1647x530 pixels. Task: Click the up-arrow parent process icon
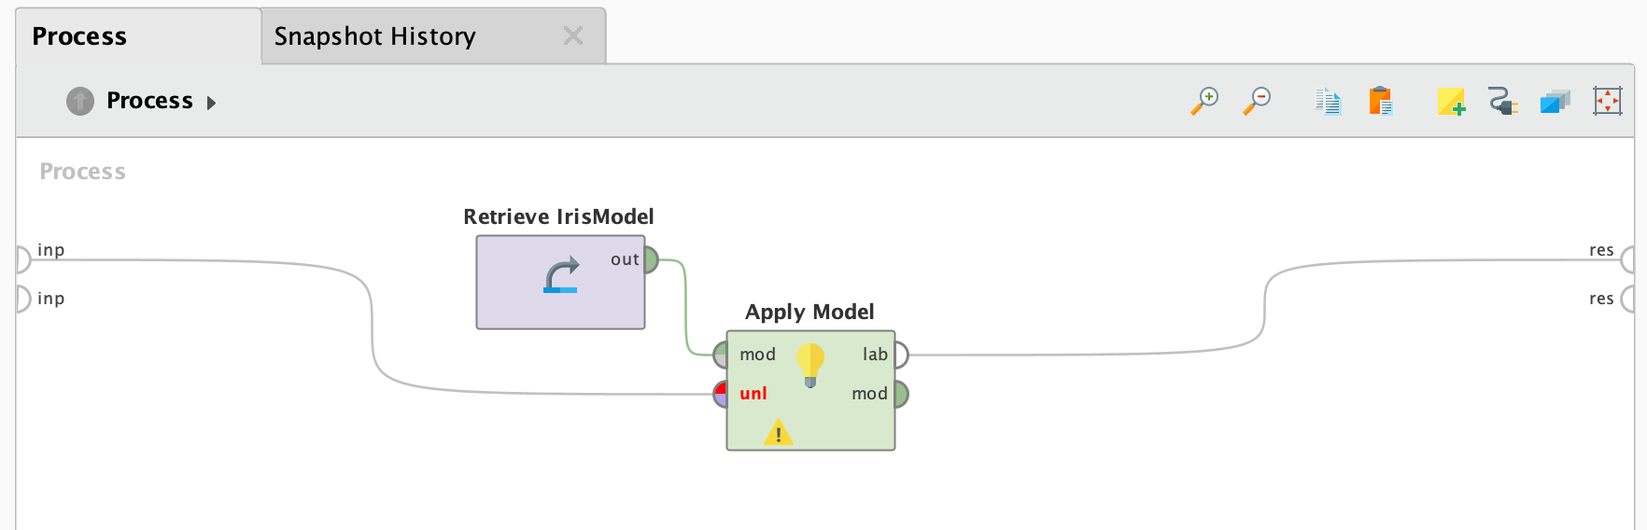click(80, 101)
